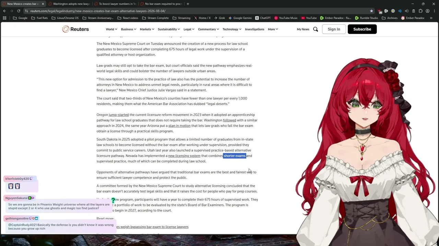Go back to the previous page
Viewport: 439px width, 246px height.
pos(4,11)
